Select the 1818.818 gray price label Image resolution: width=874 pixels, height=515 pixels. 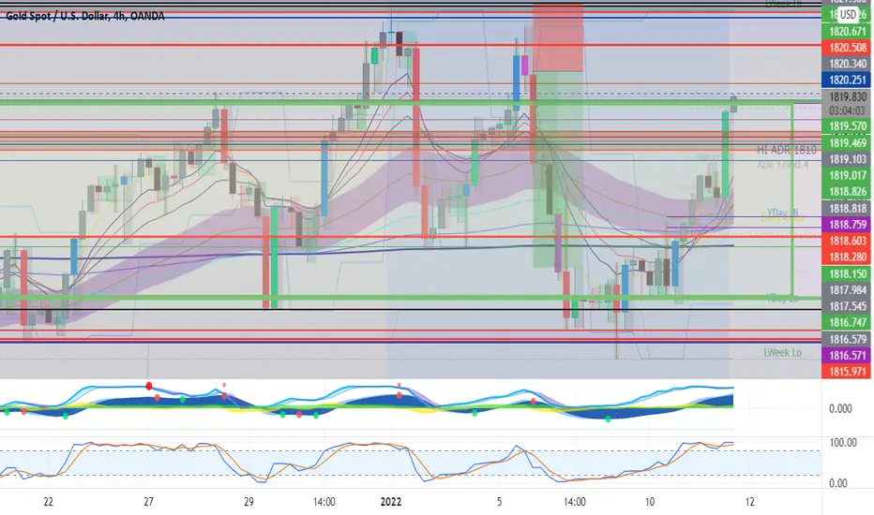click(x=847, y=209)
